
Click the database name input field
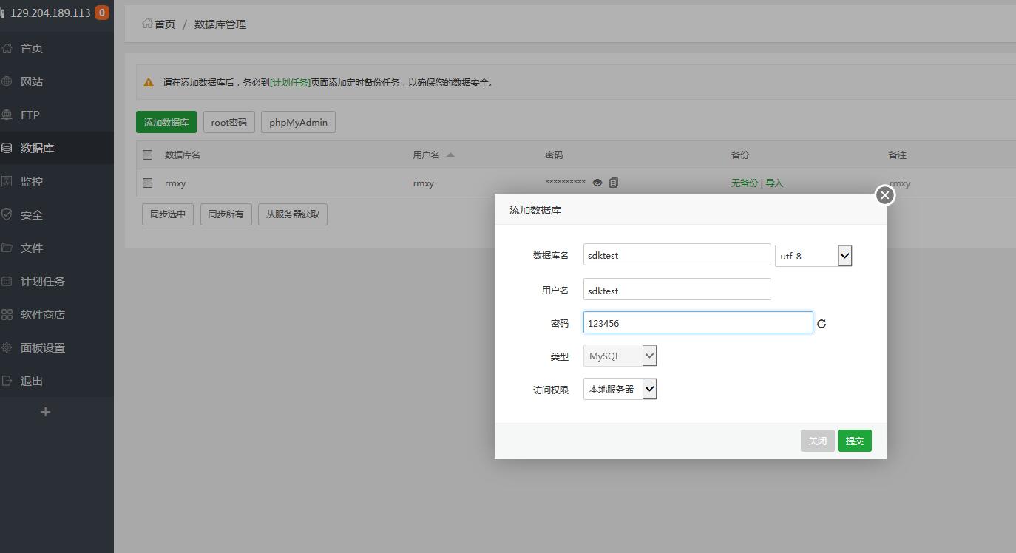677,255
